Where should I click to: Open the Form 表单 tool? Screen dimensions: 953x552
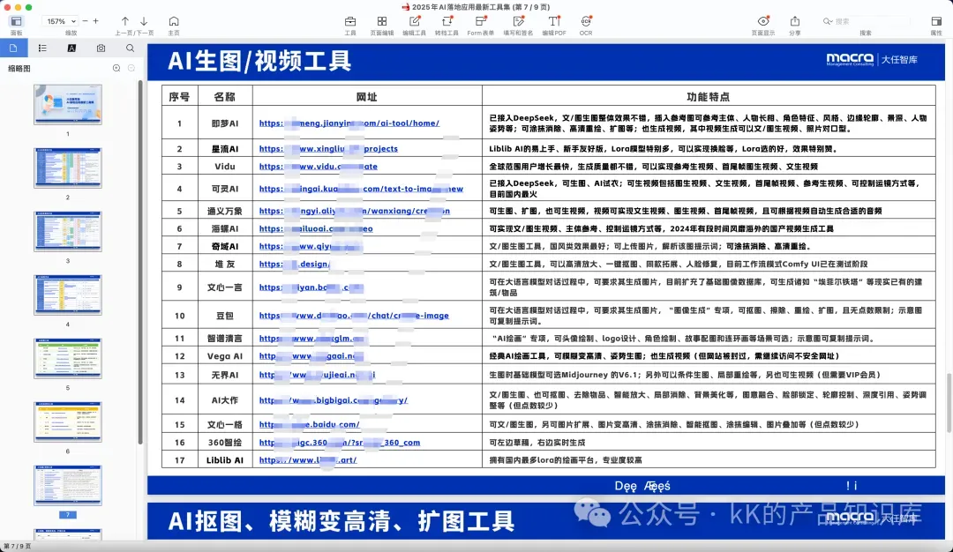(x=481, y=21)
